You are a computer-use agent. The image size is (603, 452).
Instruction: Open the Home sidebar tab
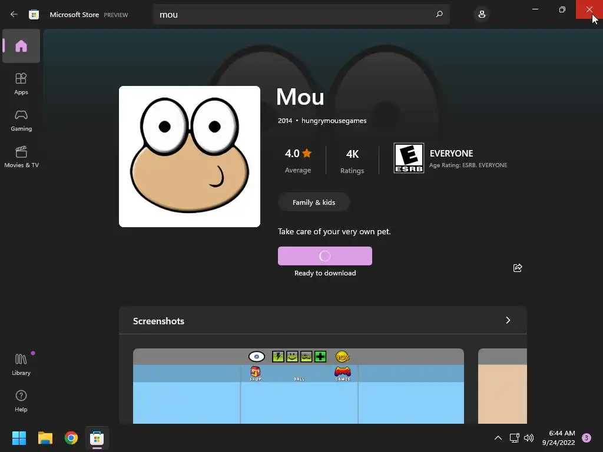(x=21, y=46)
